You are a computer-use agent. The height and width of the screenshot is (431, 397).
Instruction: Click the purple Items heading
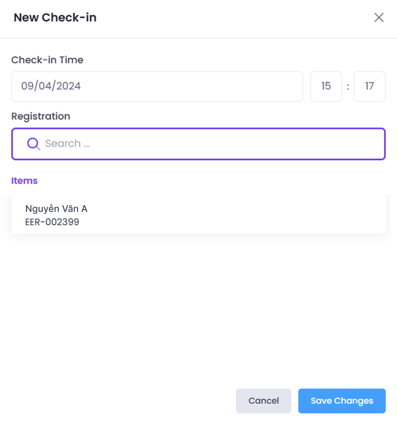[24, 181]
